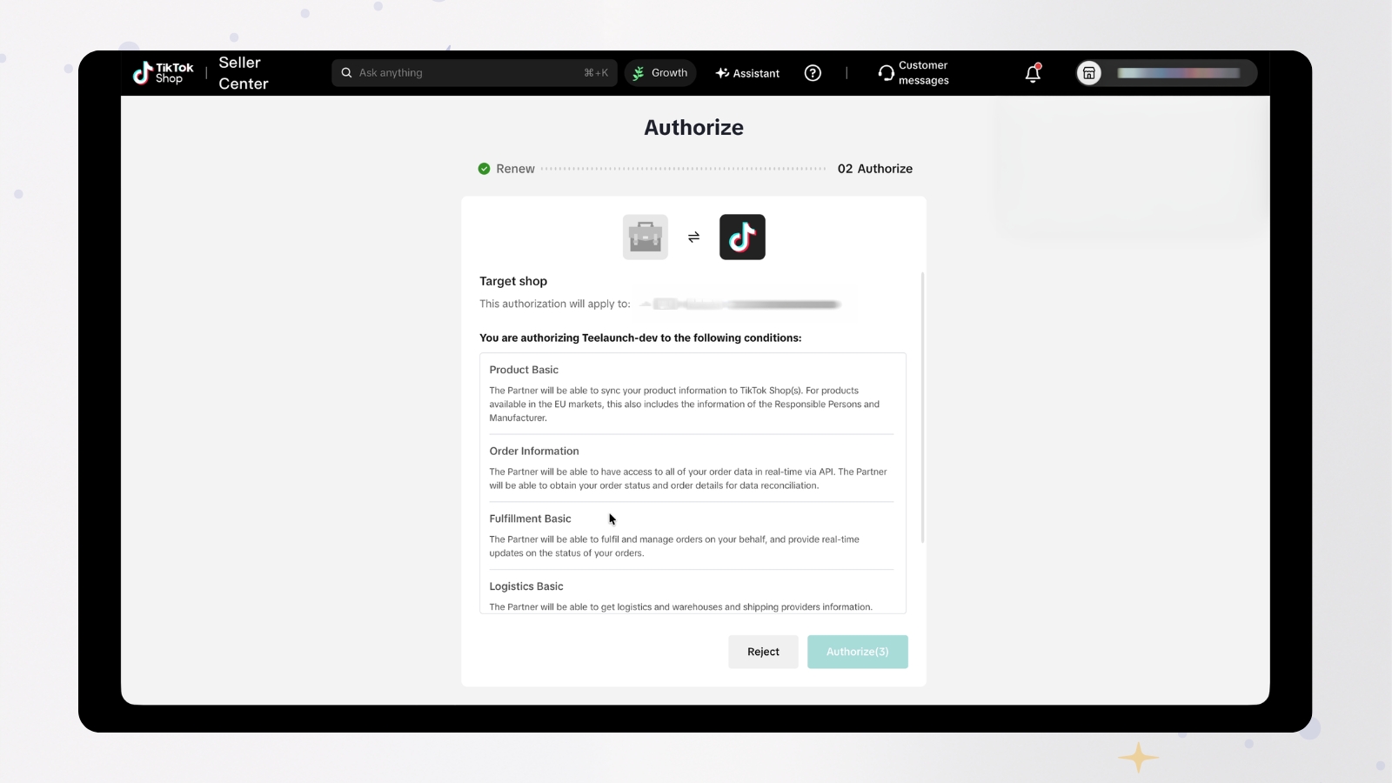1392x783 pixels.
Task: Open the Ask anything search field
Action: pos(474,73)
